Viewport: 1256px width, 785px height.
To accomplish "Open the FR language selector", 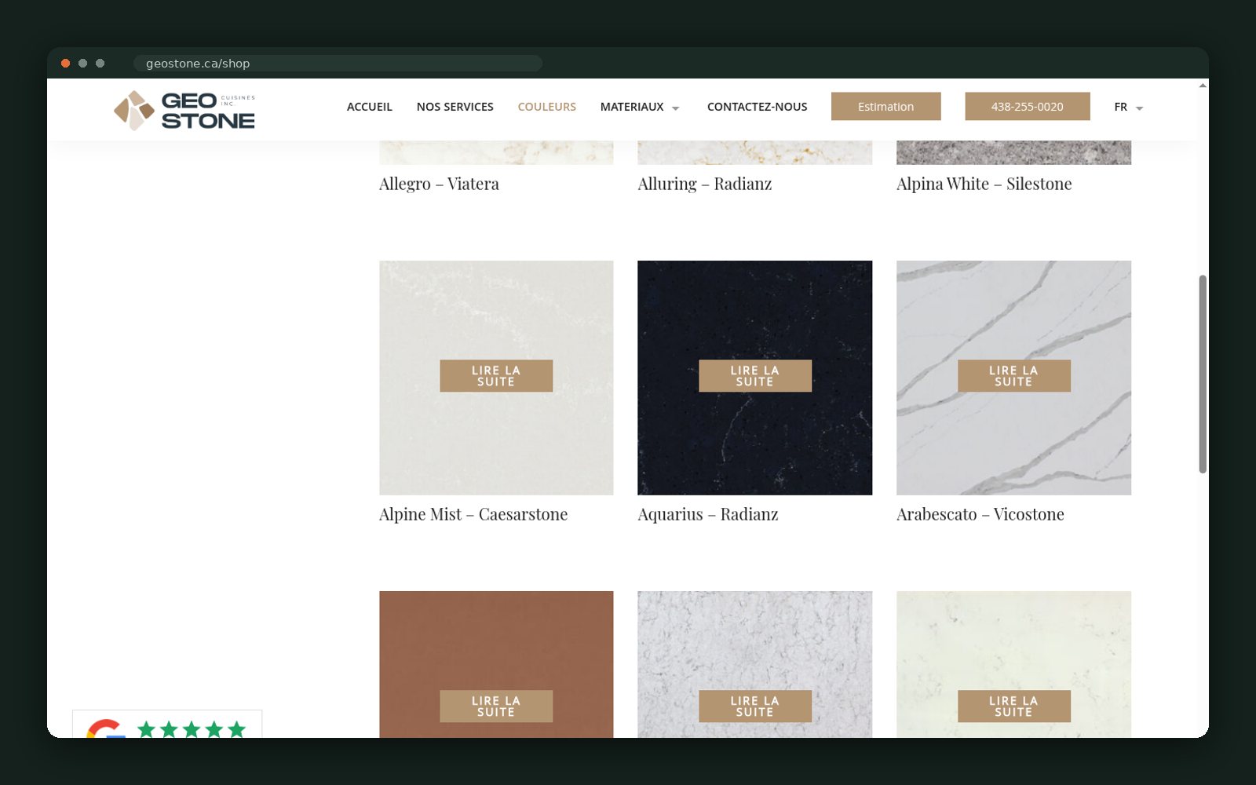I will 1128,107.
